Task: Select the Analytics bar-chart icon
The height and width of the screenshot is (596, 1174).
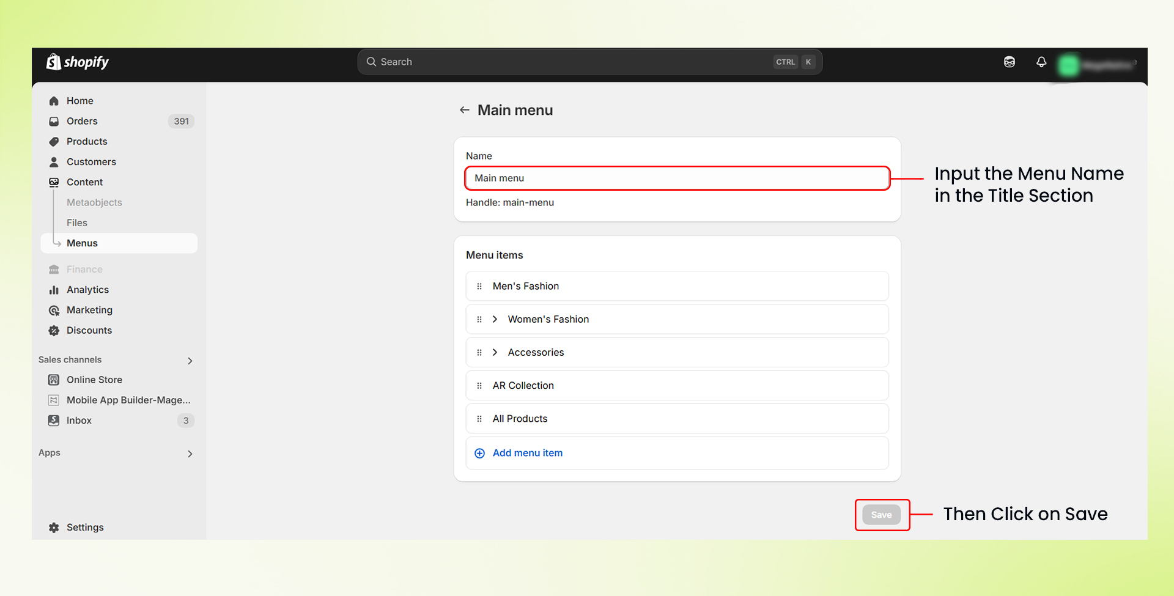Action: tap(54, 289)
